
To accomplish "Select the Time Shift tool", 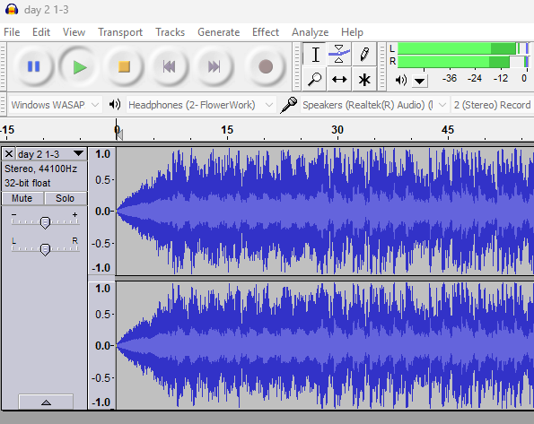I will point(339,79).
